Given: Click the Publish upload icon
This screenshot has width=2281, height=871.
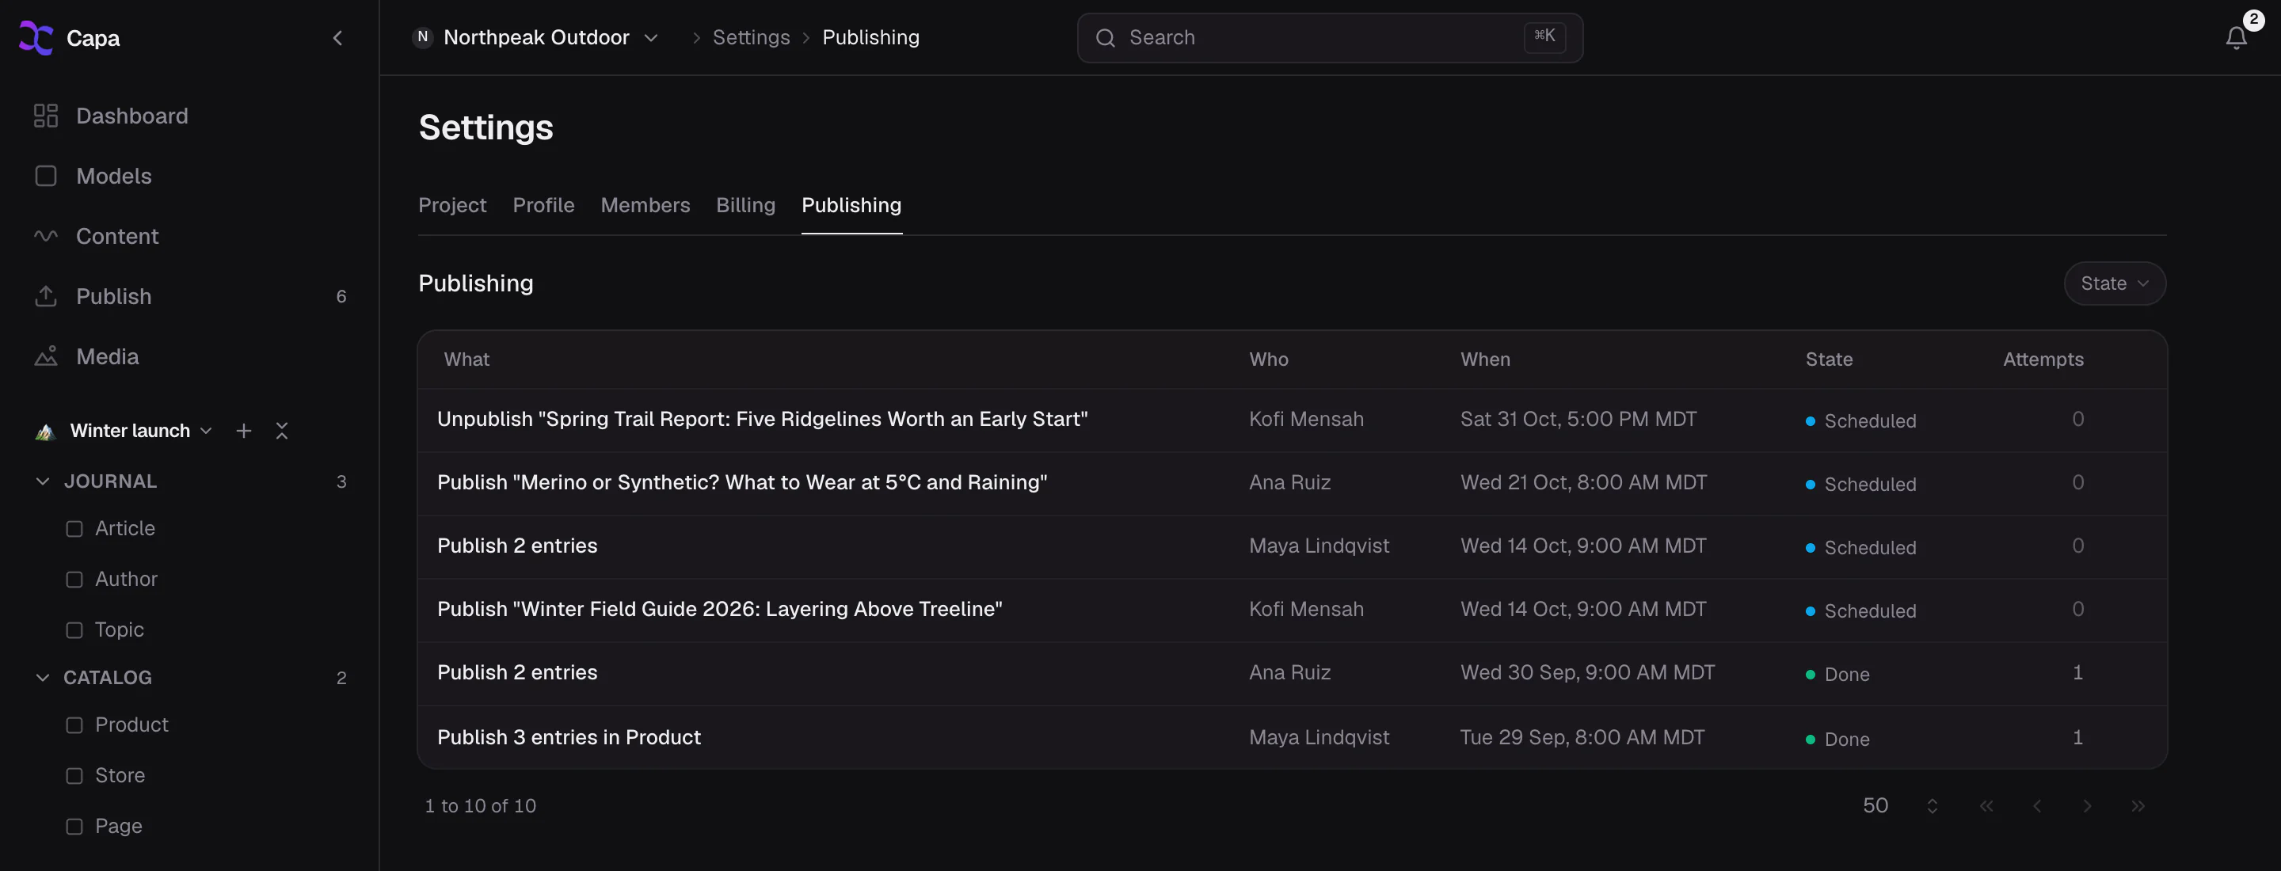Looking at the screenshot, I should click(46, 296).
